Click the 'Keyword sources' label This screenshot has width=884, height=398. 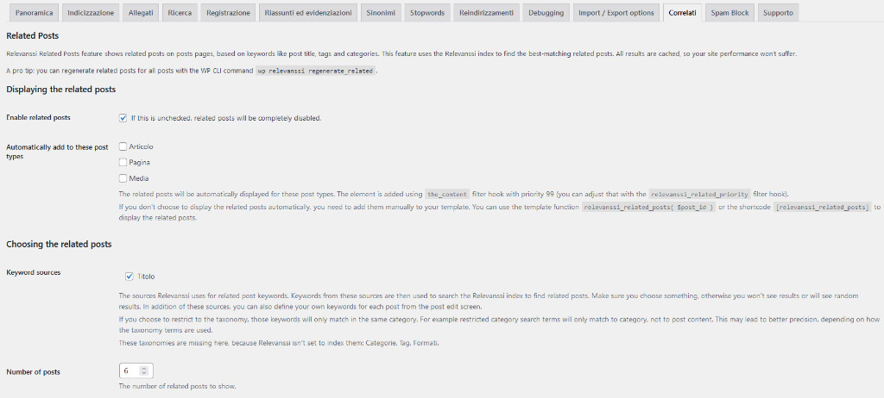click(34, 272)
